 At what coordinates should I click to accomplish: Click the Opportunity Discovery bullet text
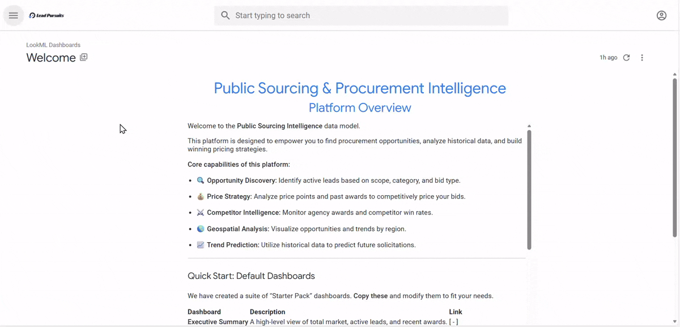pyautogui.click(x=334, y=180)
